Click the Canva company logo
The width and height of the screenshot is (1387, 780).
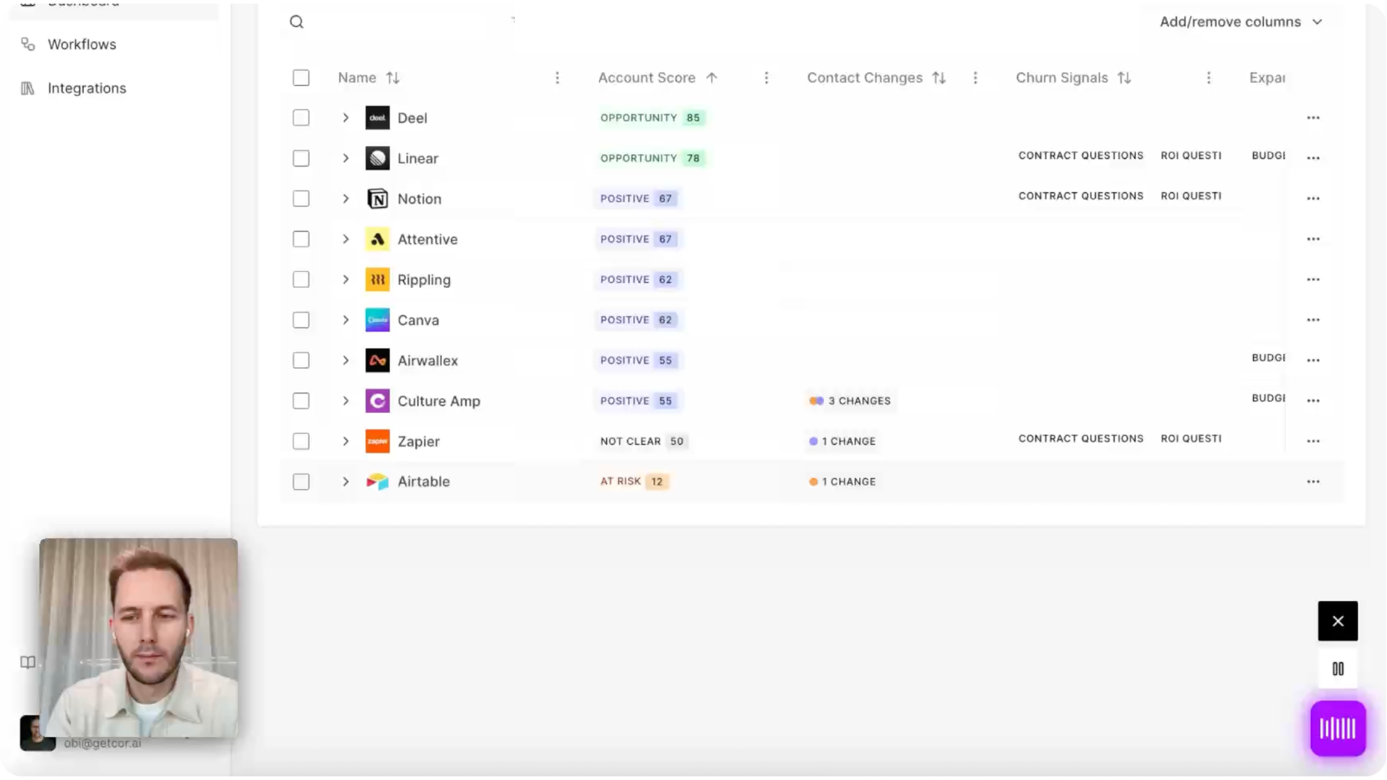377,320
